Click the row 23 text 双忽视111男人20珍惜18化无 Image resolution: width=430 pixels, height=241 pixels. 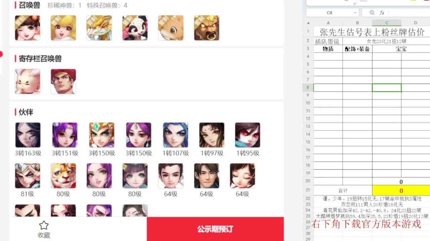coord(372,205)
